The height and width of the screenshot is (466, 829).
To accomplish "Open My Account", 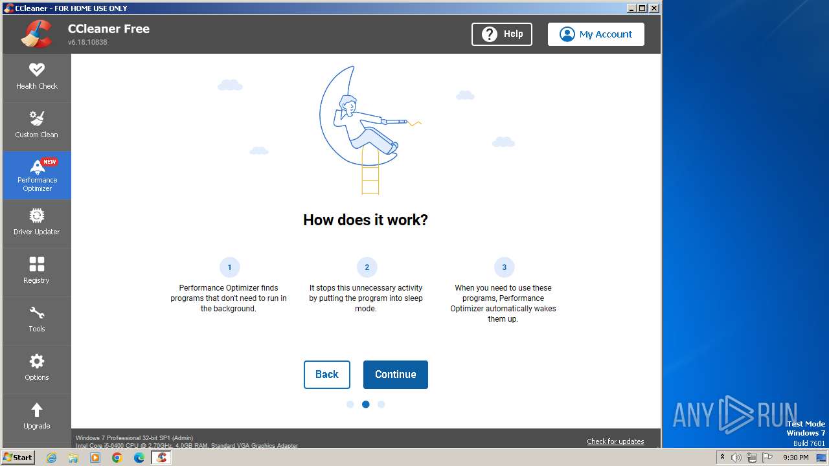I will (x=596, y=34).
